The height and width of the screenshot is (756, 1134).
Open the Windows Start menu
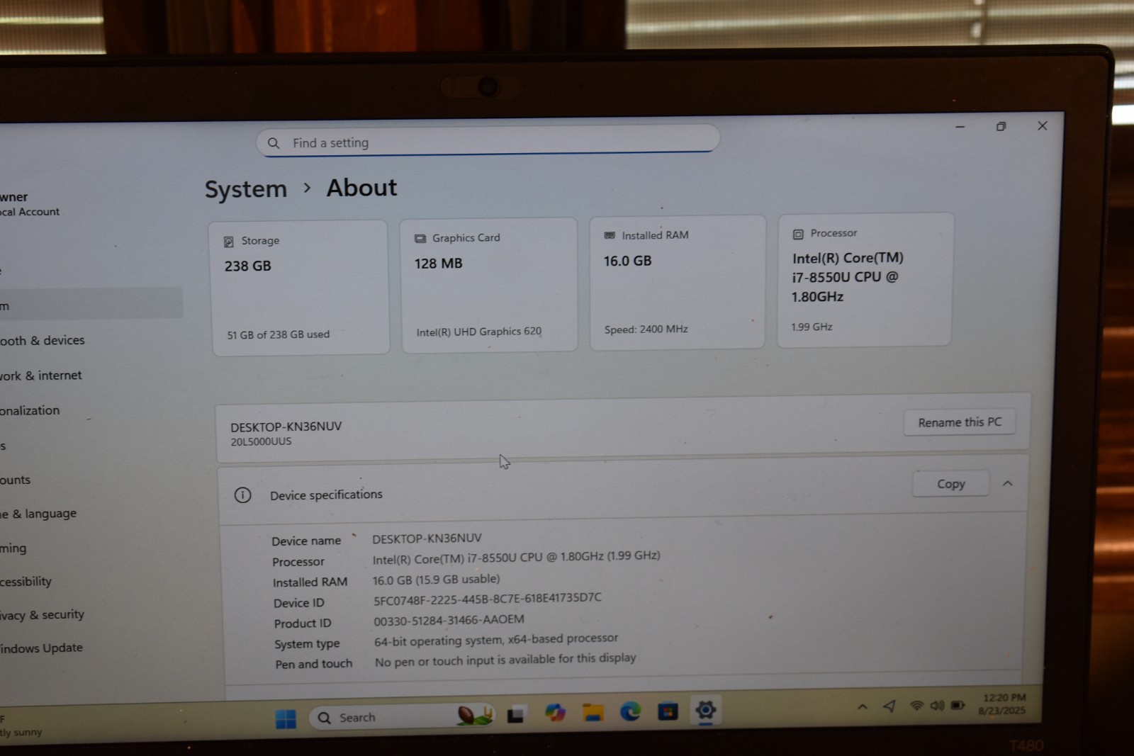pyautogui.click(x=286, y=719)
